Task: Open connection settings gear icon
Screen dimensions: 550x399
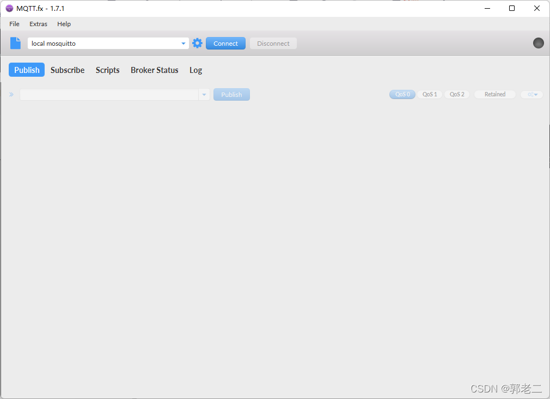Action: 198,43
